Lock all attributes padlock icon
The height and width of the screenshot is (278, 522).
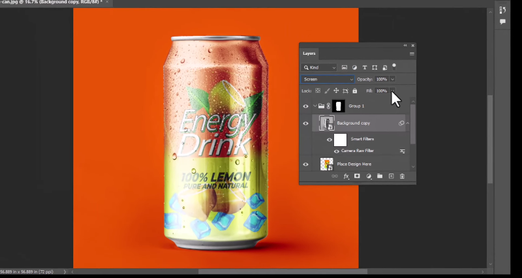click(355, 91)
